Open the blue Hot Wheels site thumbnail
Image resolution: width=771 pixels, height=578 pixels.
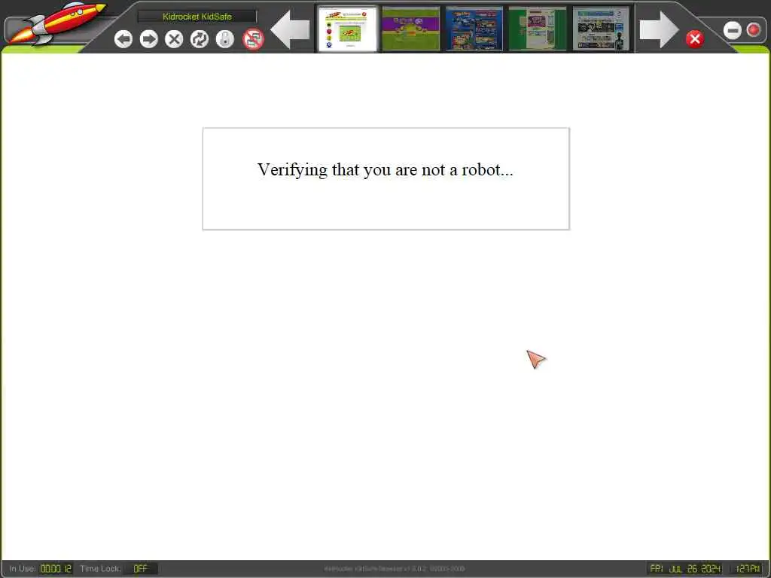click(474, 29)
